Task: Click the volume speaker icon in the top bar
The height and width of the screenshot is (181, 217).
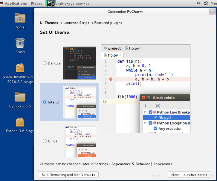Action: 198,3
